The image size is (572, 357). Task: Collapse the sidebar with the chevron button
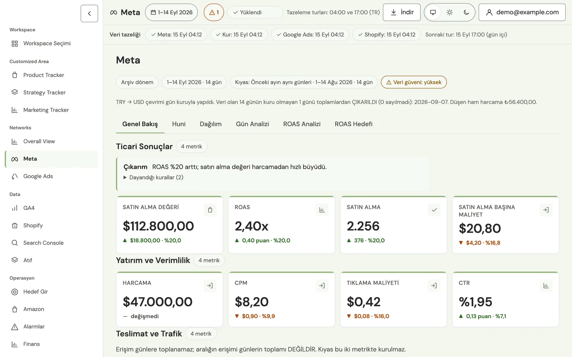89,14
